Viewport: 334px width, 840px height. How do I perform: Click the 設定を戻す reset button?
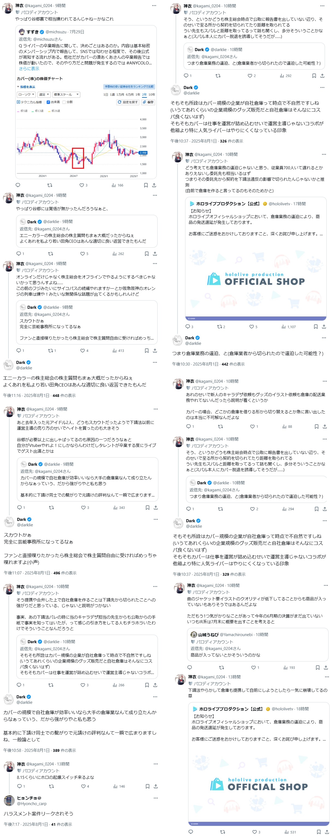[128, 102]
